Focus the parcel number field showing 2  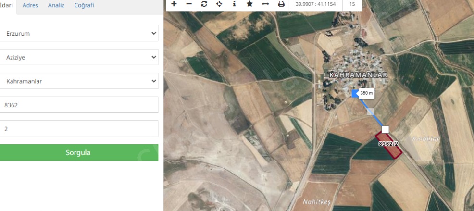79,129
